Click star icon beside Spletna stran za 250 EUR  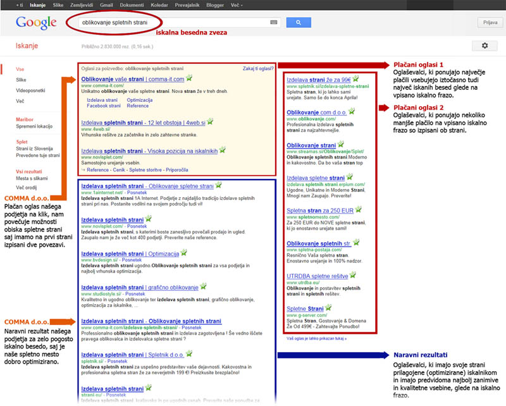click(x=358, y=210)
